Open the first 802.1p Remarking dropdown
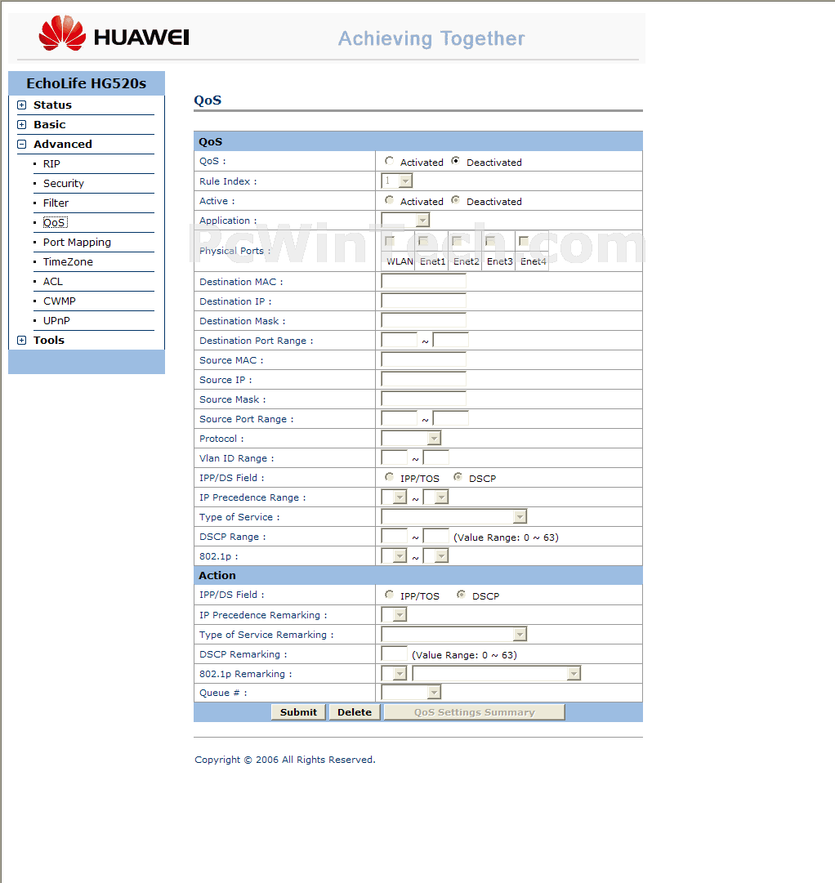Image resolution: width=835 pixels, height=883 pixels. tap(395, 674)
